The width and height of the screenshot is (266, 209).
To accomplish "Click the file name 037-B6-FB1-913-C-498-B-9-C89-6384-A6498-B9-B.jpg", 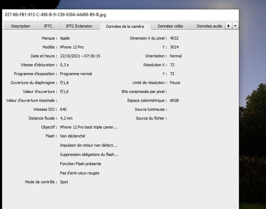I will point(55,15).
